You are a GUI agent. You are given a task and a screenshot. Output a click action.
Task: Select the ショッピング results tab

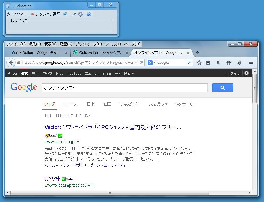tap(129, 104)
